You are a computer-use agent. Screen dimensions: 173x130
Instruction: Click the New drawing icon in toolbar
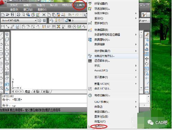[x=2, y=15]
